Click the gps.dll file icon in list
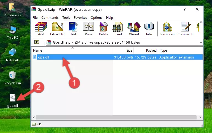 coord(35,57)
